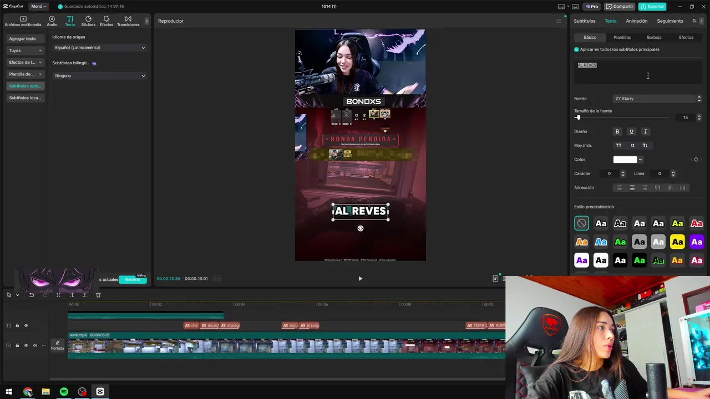Viewport: 710px width, 399px height.
Task: Align text to the right
Action: pyautogui.click(x=645, y=188)
